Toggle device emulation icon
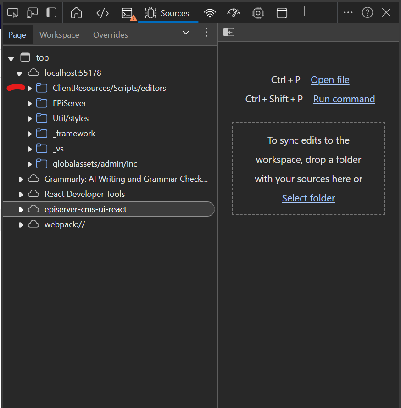This screenshot has height=408, width=401. click(x=32, y=12)
